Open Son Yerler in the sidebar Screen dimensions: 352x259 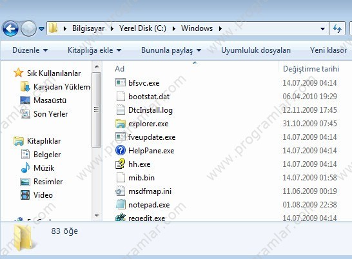50,114
